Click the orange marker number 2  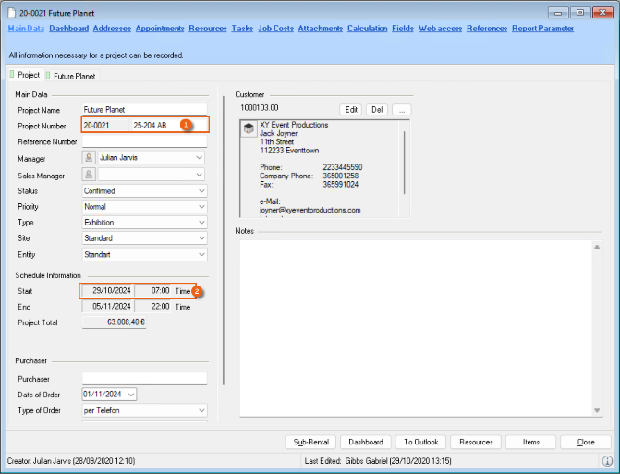pyautogui.click(x=197, y=291)
